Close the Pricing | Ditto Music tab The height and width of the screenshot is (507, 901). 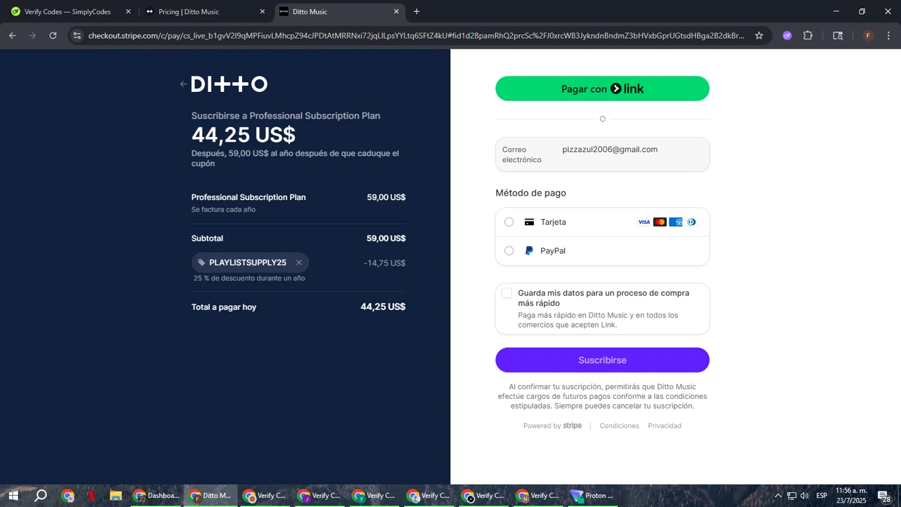[262, 11]
